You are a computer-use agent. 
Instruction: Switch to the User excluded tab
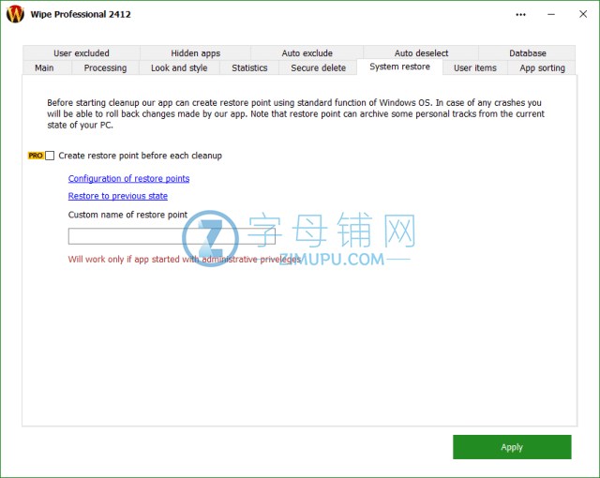click(x=82, y=53)
